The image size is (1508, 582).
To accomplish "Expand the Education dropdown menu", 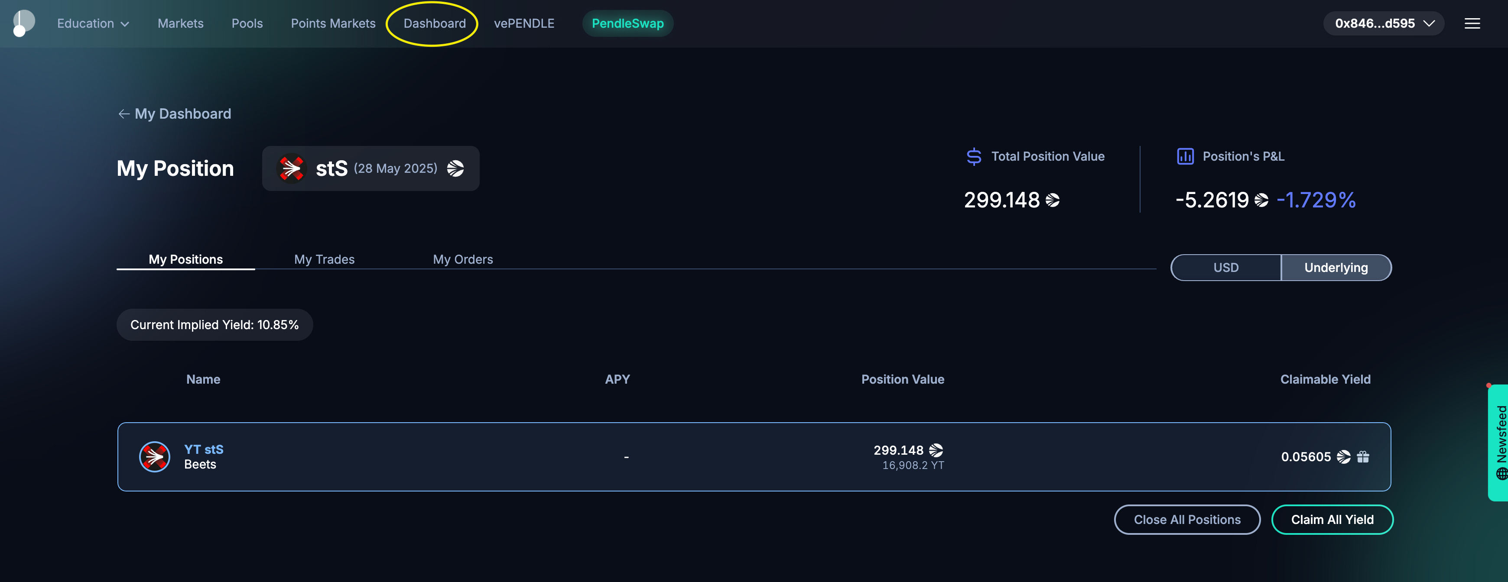I will tap(92, 23).
